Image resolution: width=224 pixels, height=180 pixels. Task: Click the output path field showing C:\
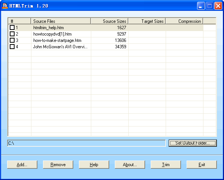coord(87,143)
